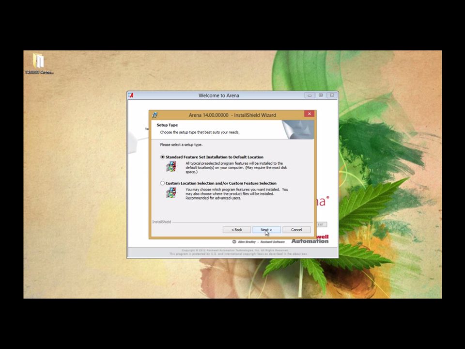Image resolution: width=465 pixels, height=349 pixels.
Task: Click the Back button
Action: click(237, 230)
